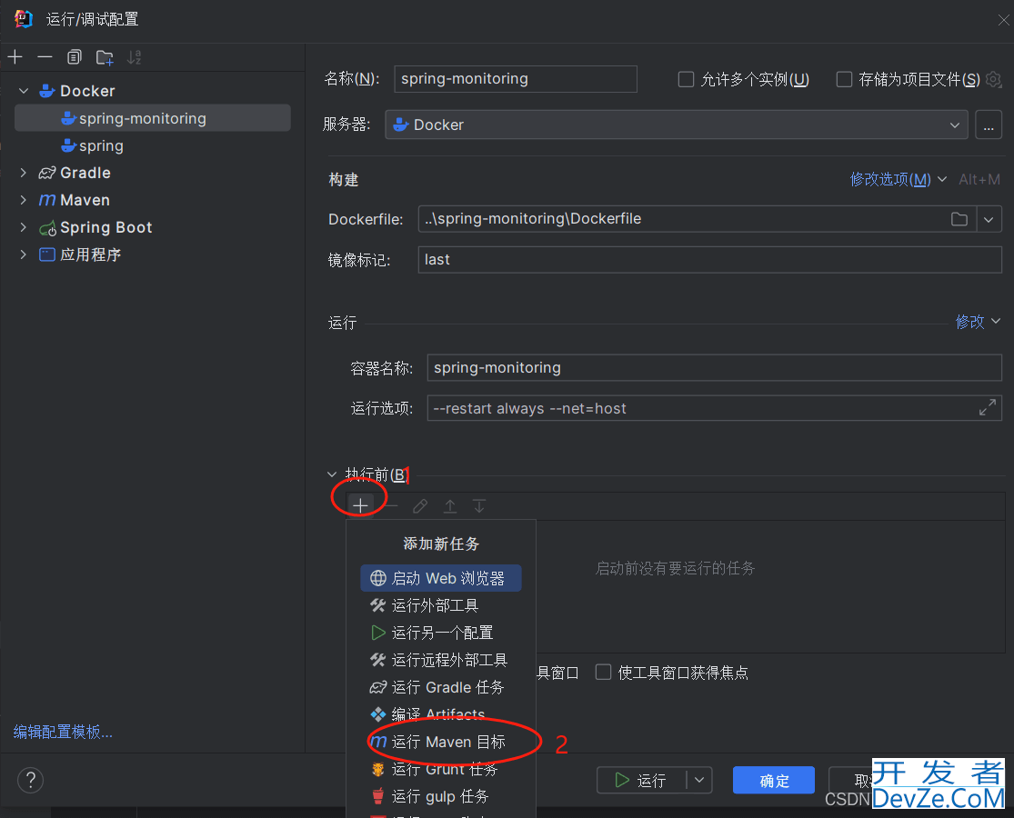1014x818 pixels.
Task: Choose 运行 gulp 任务 entry
Action: [441, 796]
